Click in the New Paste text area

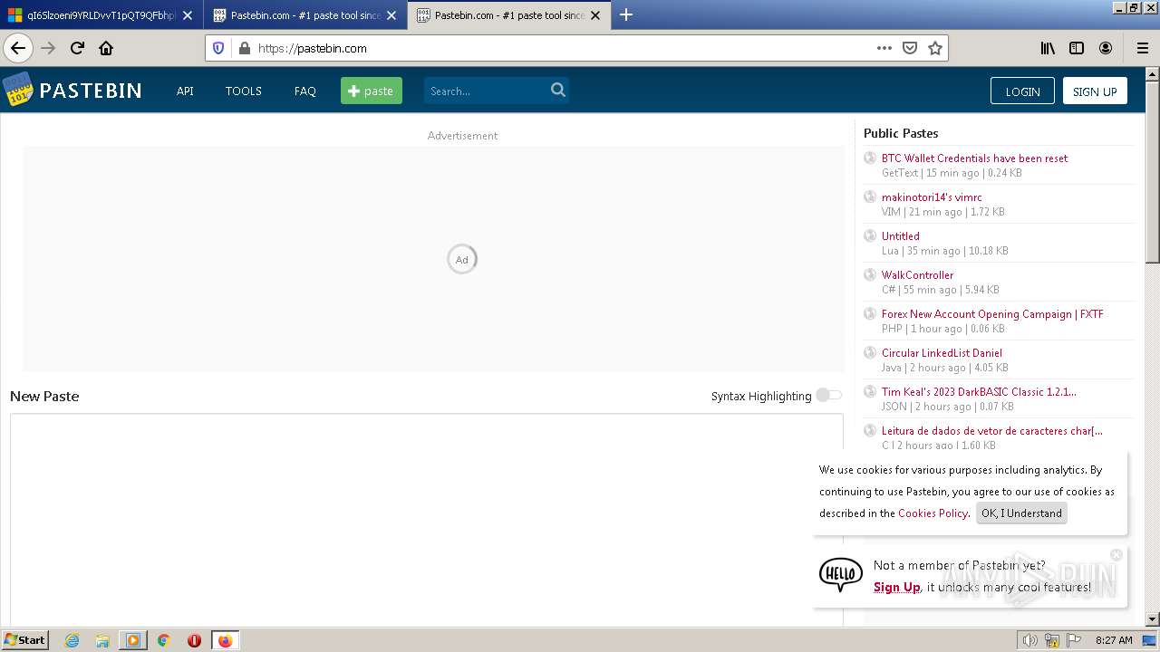click(426, 519)
